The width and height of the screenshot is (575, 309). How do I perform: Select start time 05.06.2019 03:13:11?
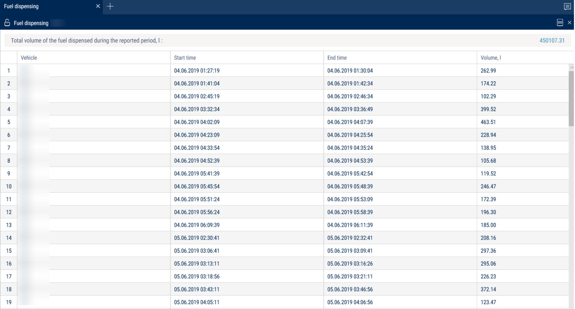pos(197,263)
